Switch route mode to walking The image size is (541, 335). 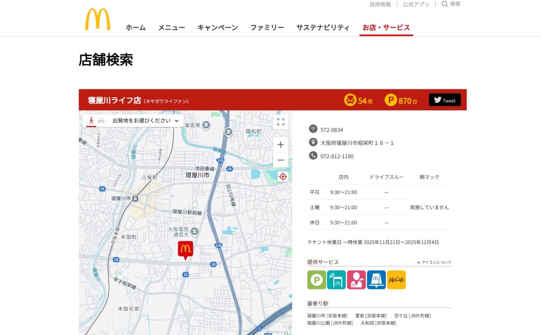click(x=91, y=121)
